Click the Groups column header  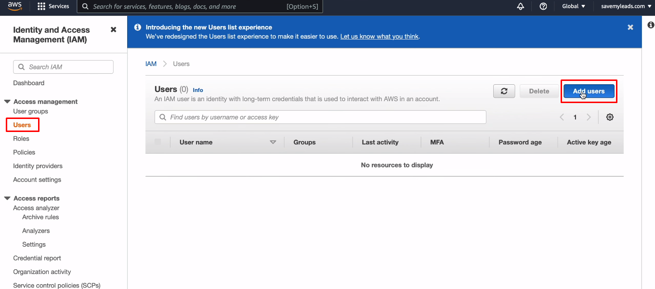(304, 142)
